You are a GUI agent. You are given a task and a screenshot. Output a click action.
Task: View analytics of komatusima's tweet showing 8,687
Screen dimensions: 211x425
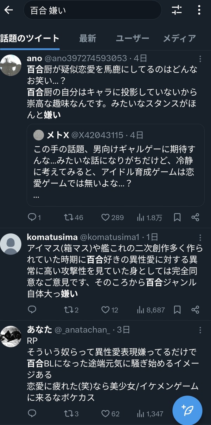pos(151,310)
